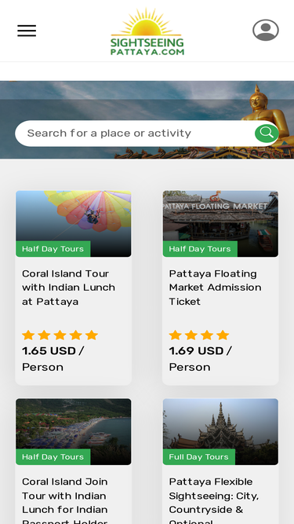This screenshot has width=294, height=524.
Task: Open Pattaya Floating Market Admission Ticket title
Action: click(216, 288)
